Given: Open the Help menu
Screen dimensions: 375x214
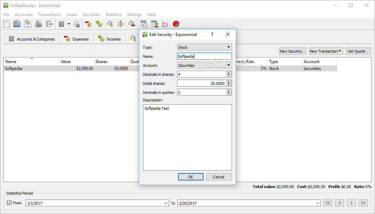Looking at the screenshot, I should click(x=151, y=15).
